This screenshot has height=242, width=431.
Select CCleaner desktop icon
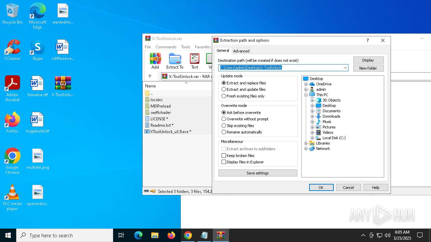[12, 50]
